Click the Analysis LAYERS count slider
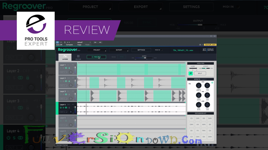 point(193,68)
